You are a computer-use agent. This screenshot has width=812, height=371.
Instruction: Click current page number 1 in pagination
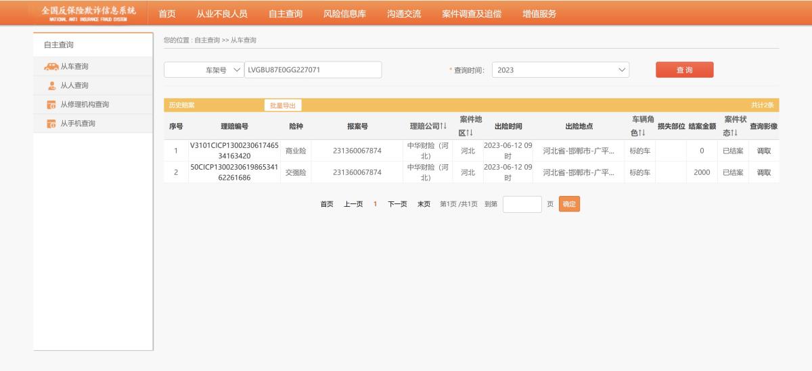375,204
